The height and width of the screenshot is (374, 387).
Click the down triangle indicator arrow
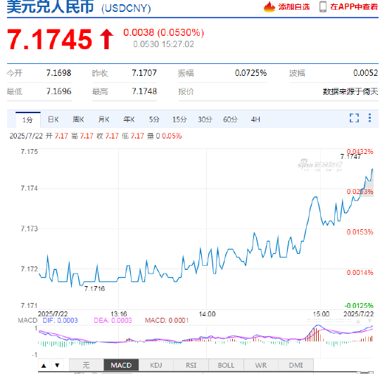[57, 366]
